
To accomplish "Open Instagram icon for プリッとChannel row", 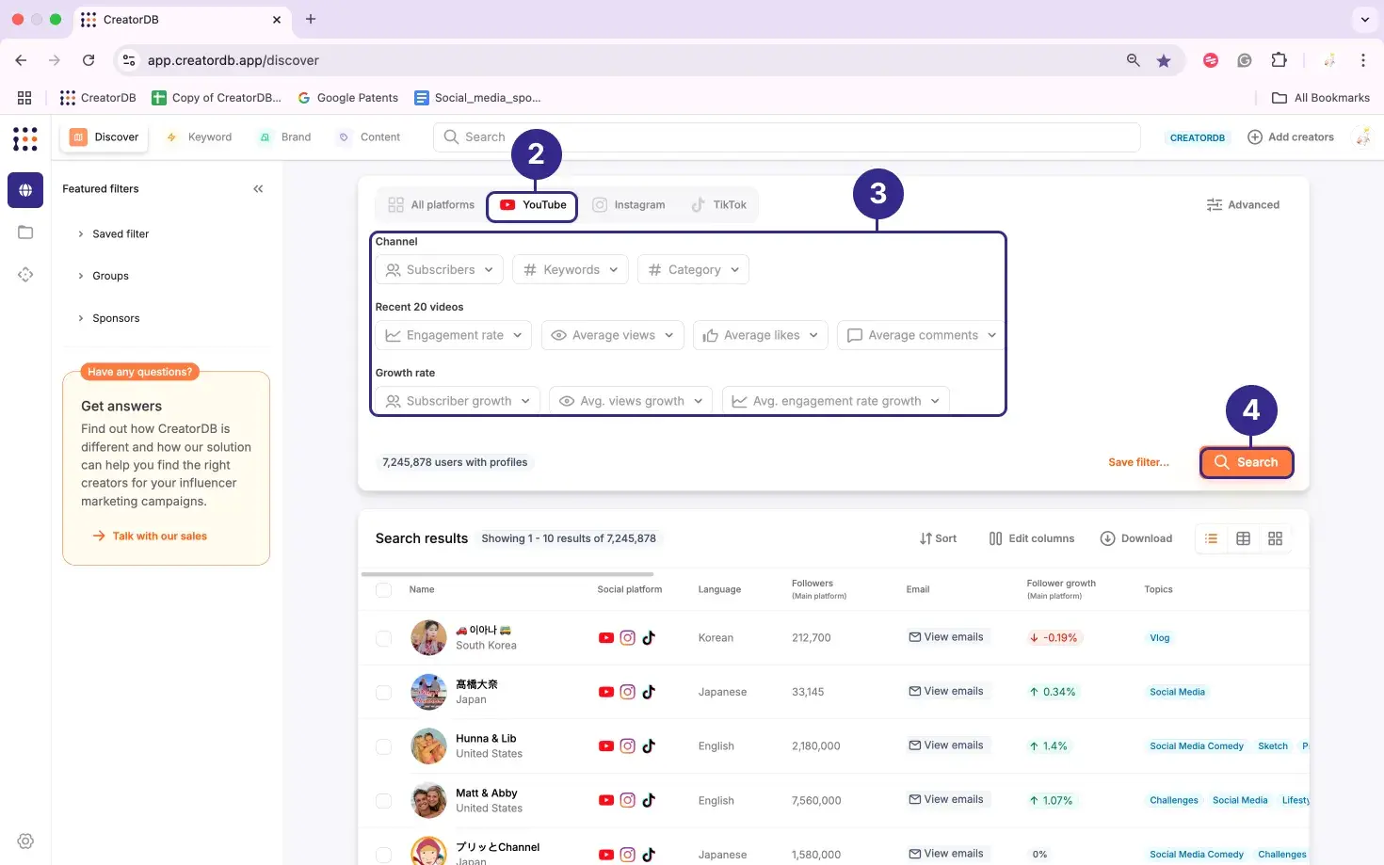I will point(628,855).
